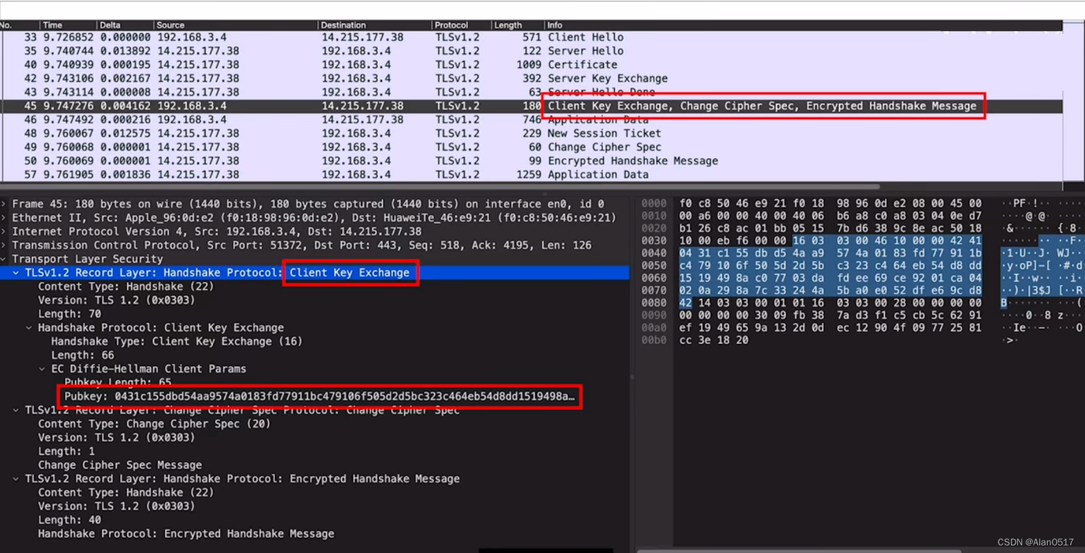Select the 'Length: 40' field
Image resolution: width=1085 pixels, height=553 pixels.
coord(69,520)
